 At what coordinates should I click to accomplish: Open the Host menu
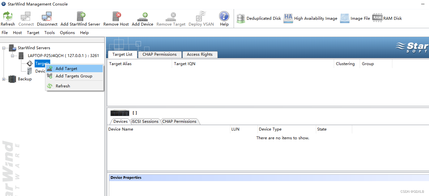coord(17,33)
